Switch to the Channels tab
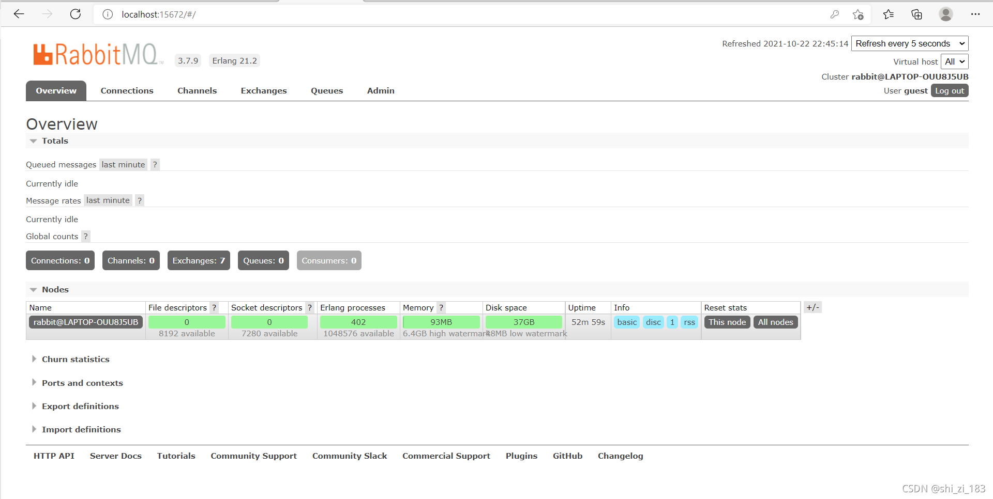The width and height of the screenshot is (993, 499). (197, 90)
